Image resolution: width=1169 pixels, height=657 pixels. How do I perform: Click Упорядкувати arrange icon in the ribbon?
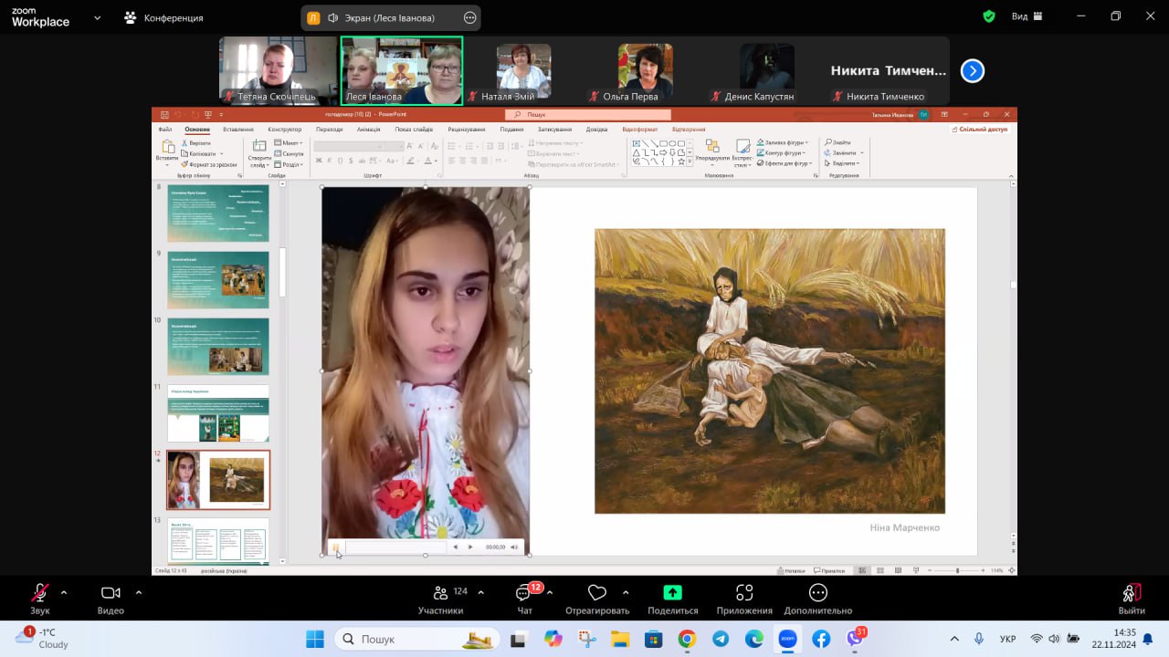pos(712,145)
